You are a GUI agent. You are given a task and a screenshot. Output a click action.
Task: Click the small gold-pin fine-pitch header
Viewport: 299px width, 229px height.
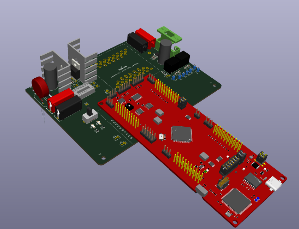[223, 183]
